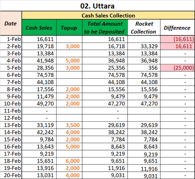The width and height of the screenshot is (195, 179).
Task: Click the 42,242 cash sales cell
Action: pyautogui.click(x=39, y=132)
